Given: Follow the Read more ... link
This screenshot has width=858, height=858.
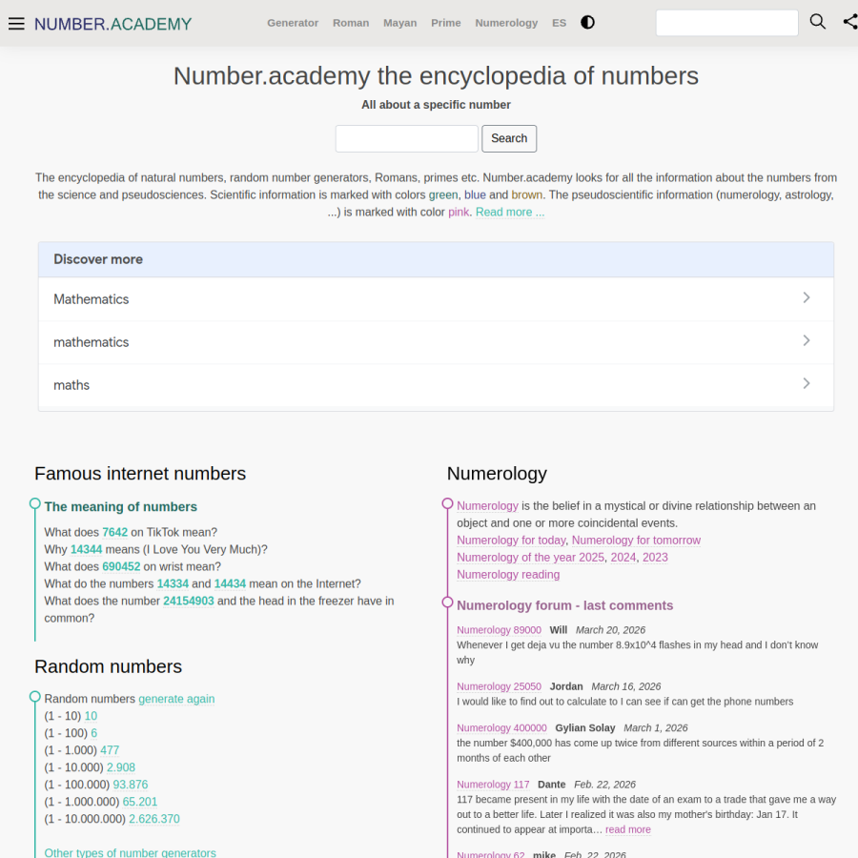Looking at the screenshot, I should (x=510, y=213).
